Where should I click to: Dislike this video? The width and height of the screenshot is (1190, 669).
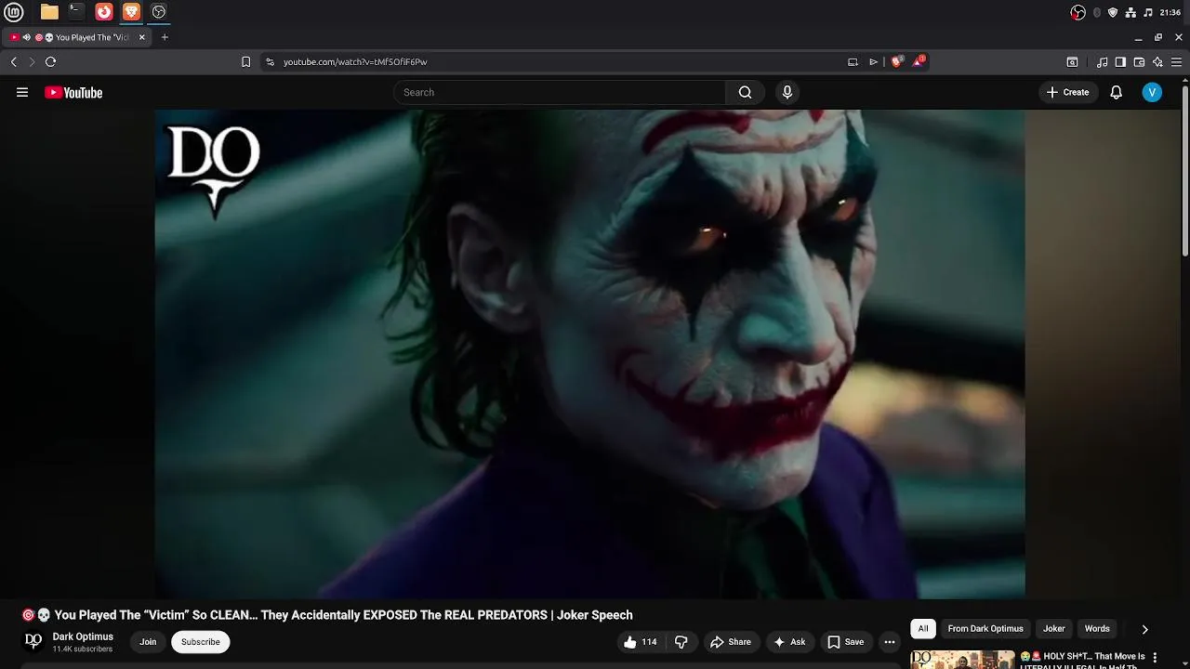point(681,642)
